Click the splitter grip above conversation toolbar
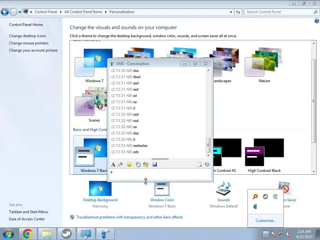Image resolution: width=320 pixels, height=240 pixels. [x=160, y=159]
